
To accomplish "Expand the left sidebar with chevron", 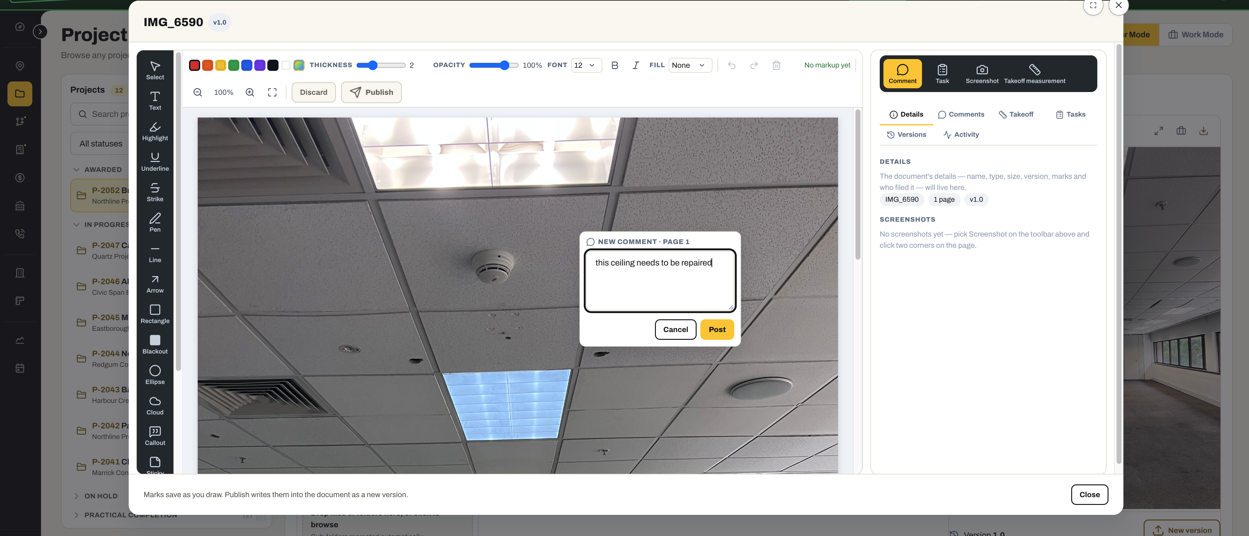I will tap(40, 32).
